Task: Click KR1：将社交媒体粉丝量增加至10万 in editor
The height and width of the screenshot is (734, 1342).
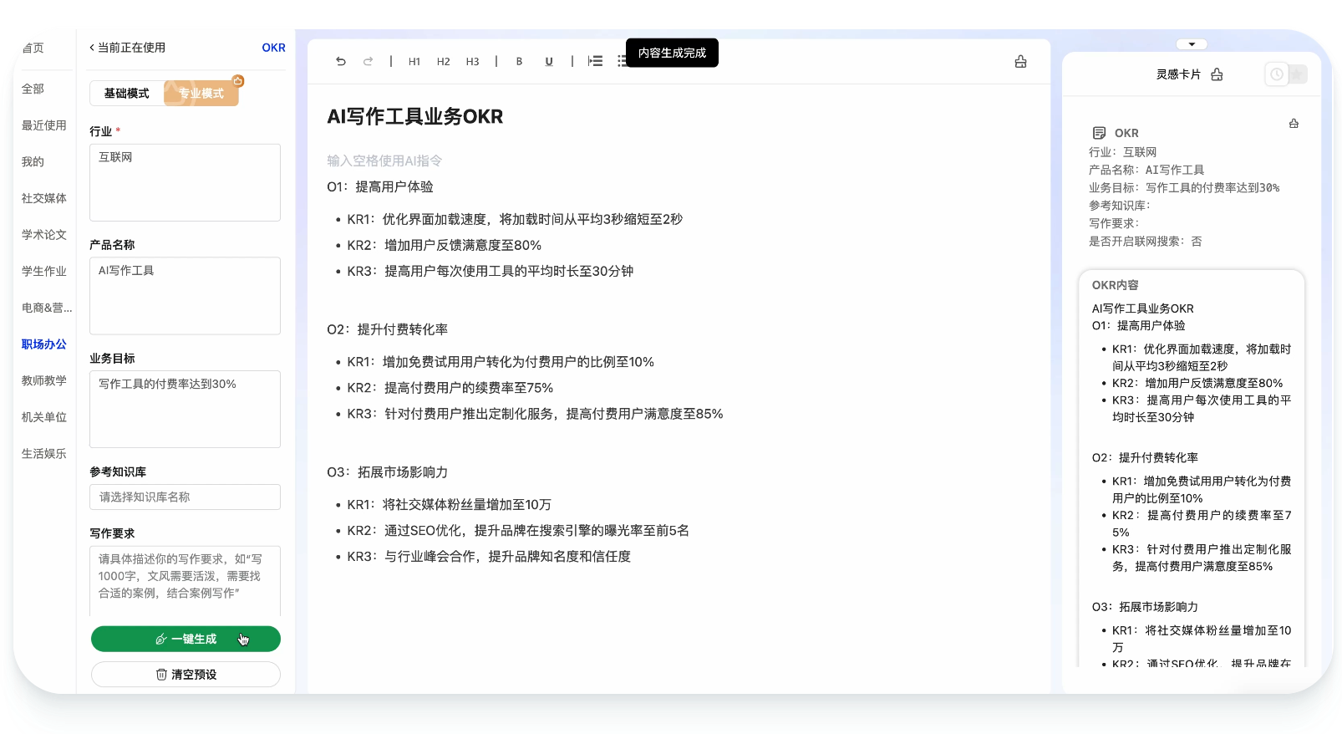Action: pyautogui.click(x=450, y=505)
